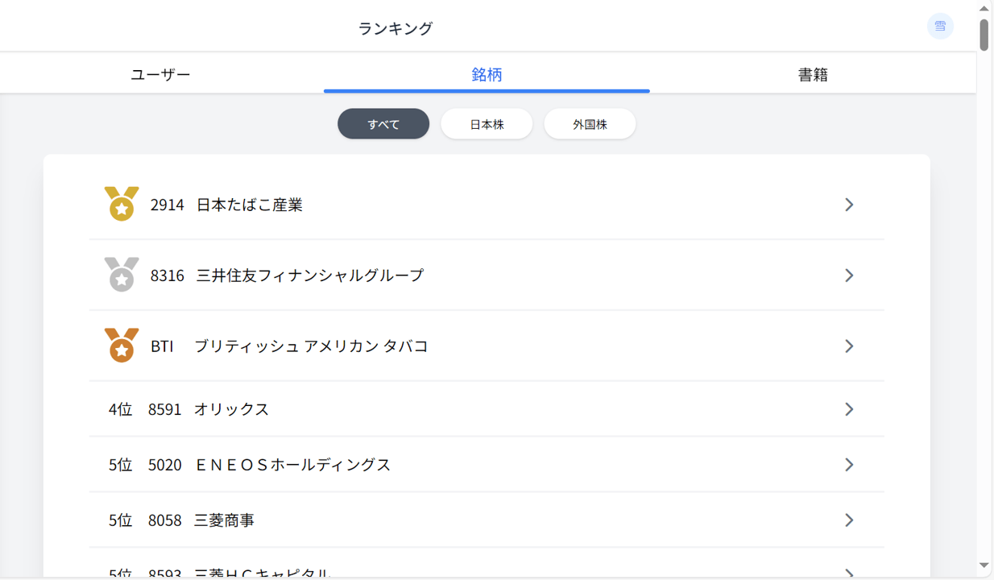Open the ENEOSホールディングス row chevron arrow
The image size is (994, 580).
tap(849, 465)
